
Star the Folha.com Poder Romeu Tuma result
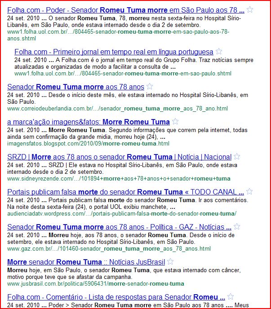pos(250,9)
